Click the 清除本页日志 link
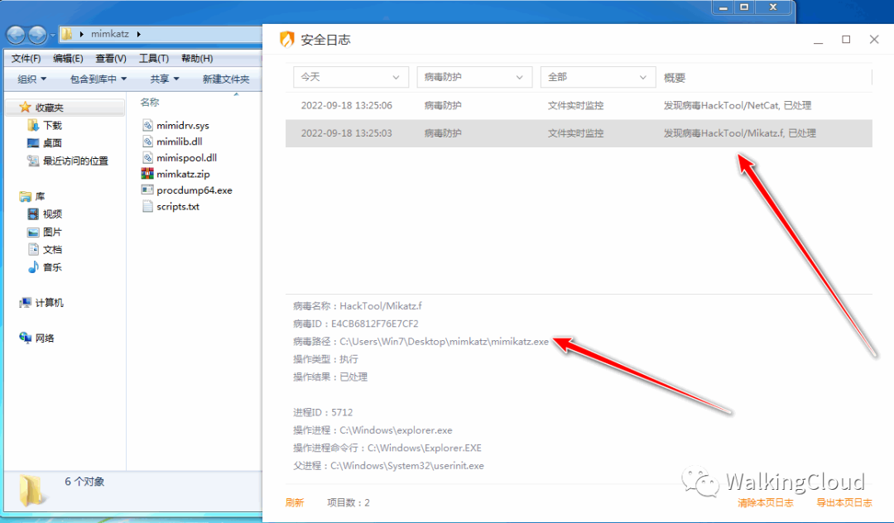894x523 pixels. click(765, 502)
